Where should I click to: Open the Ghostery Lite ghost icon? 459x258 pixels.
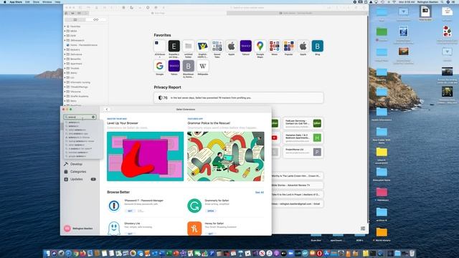[x=114, y=229]
